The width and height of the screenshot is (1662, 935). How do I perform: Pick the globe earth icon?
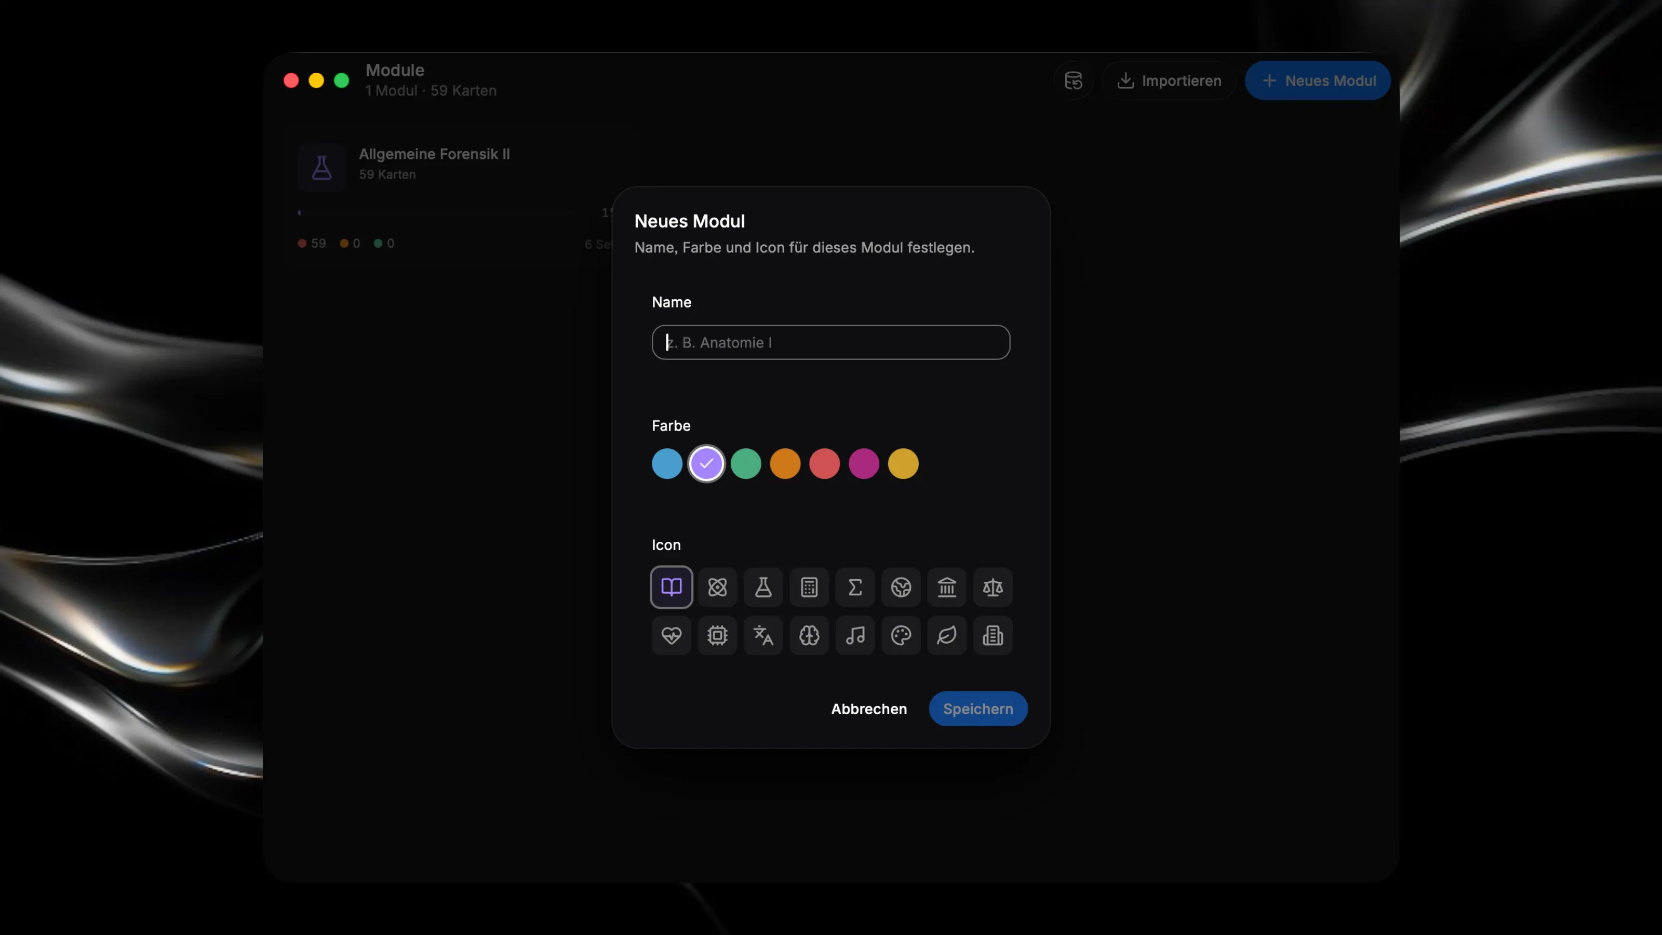tap(901, 587)
